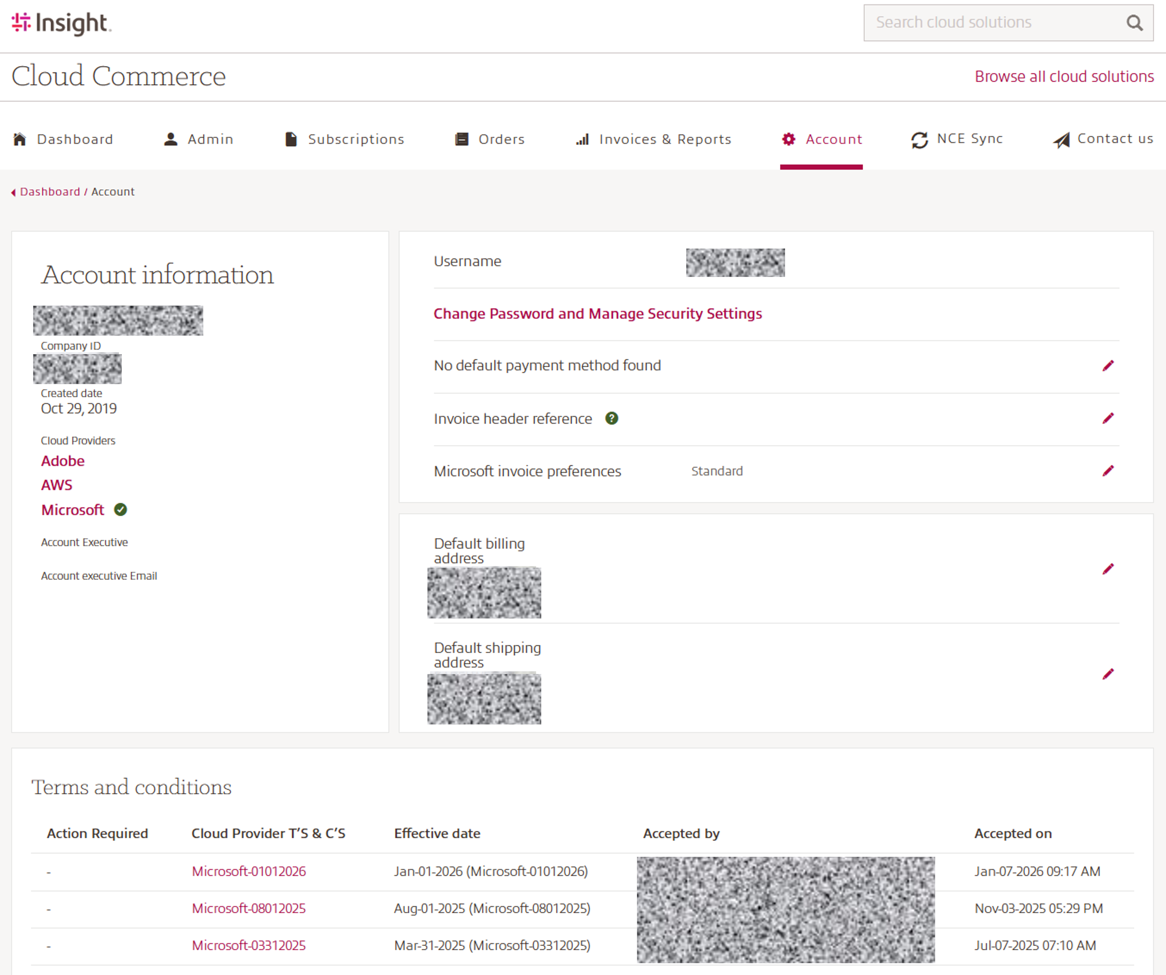
Task: Open the invoice header reference help tooltip
Action: click(611, 418)
